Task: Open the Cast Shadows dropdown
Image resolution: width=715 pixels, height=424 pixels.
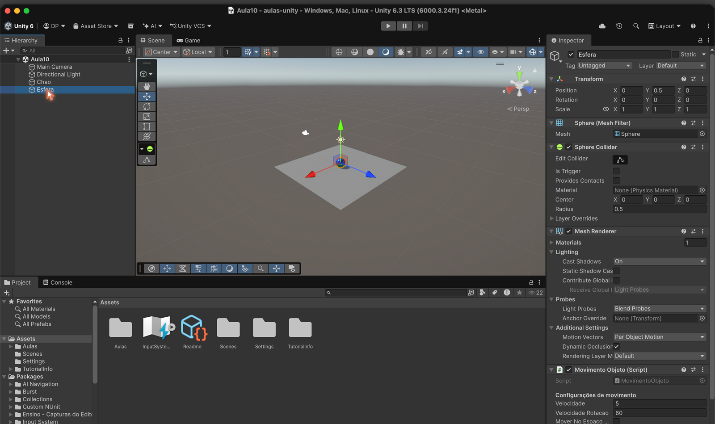Action: (x=660, y=261)
